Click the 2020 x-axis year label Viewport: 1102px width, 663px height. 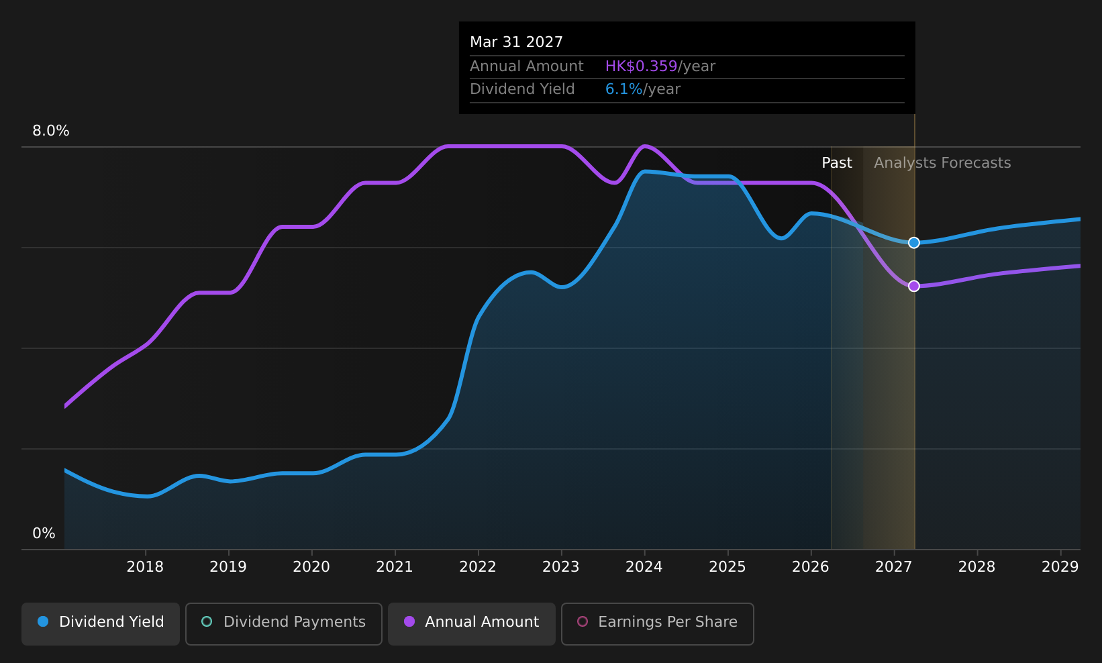pyautogui.click(x=311, y=567)
